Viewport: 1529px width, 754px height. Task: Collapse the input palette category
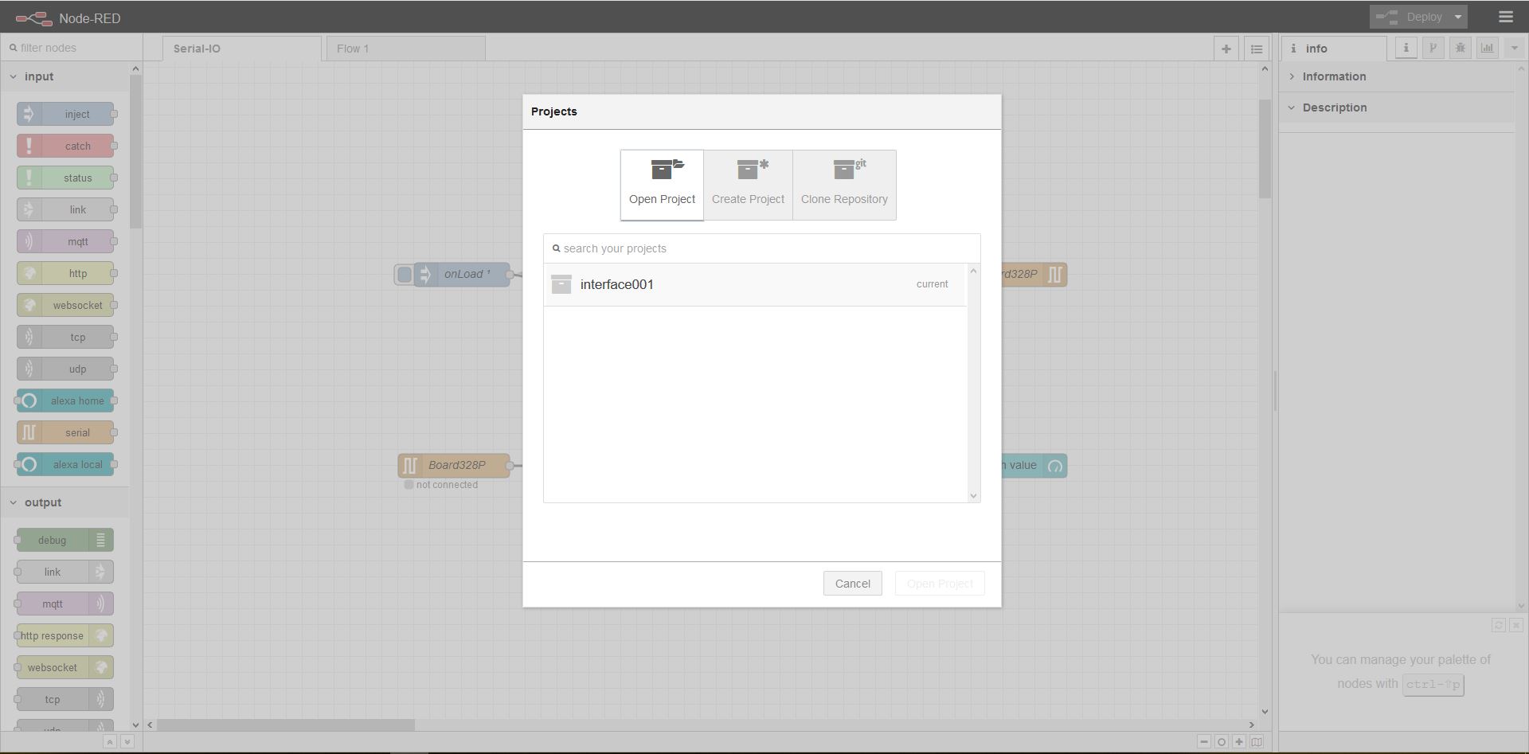[x=65, y=76]
